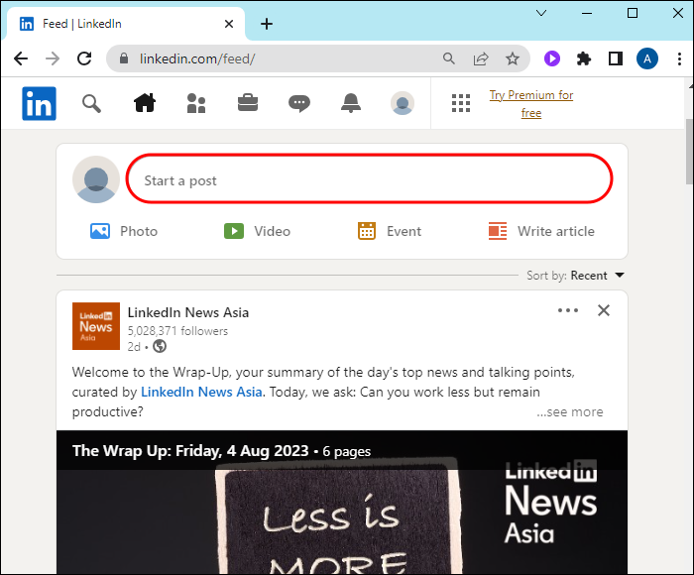
Task: Open purple play extension icon
Action: [x=552, y=58]
